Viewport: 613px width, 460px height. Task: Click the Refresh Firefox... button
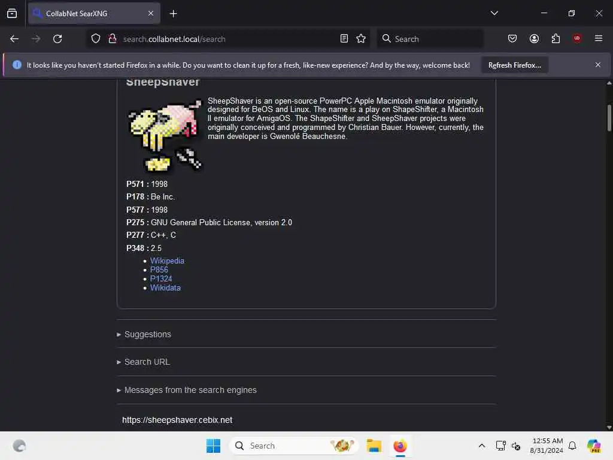(514, 65)
